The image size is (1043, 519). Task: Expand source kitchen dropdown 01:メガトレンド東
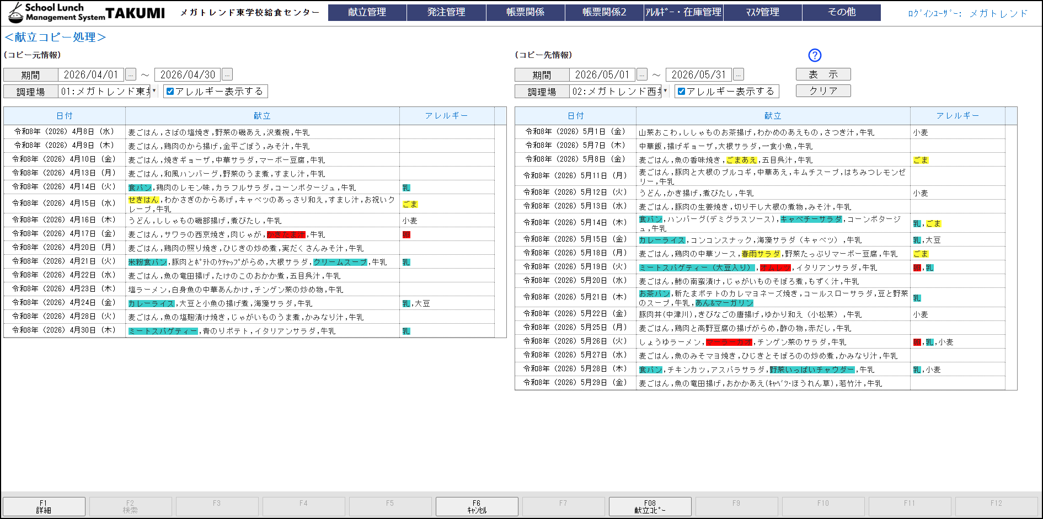(154, 92)
